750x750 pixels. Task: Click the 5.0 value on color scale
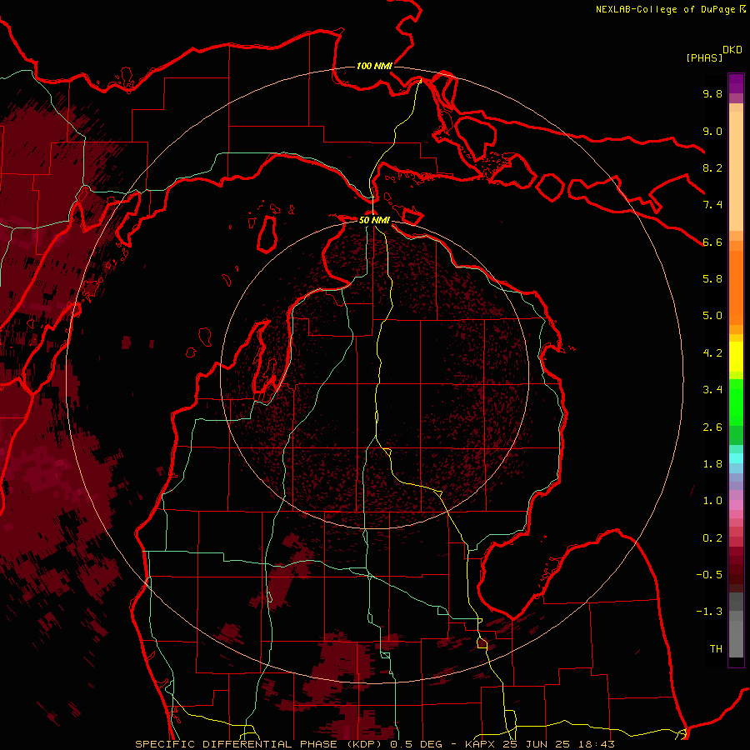coord(712,316)
